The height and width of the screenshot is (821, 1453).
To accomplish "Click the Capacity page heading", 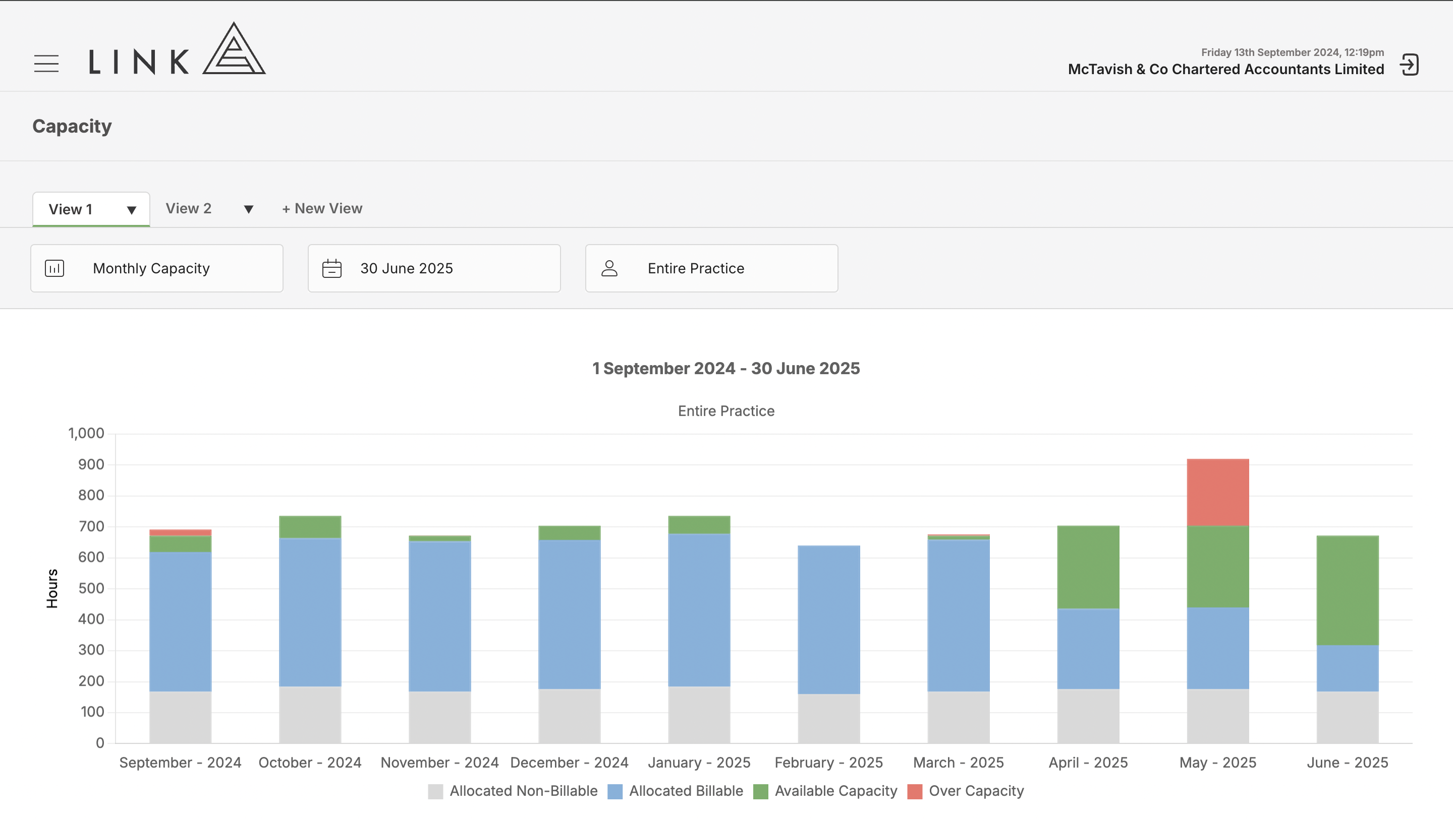I will (72, 126).
